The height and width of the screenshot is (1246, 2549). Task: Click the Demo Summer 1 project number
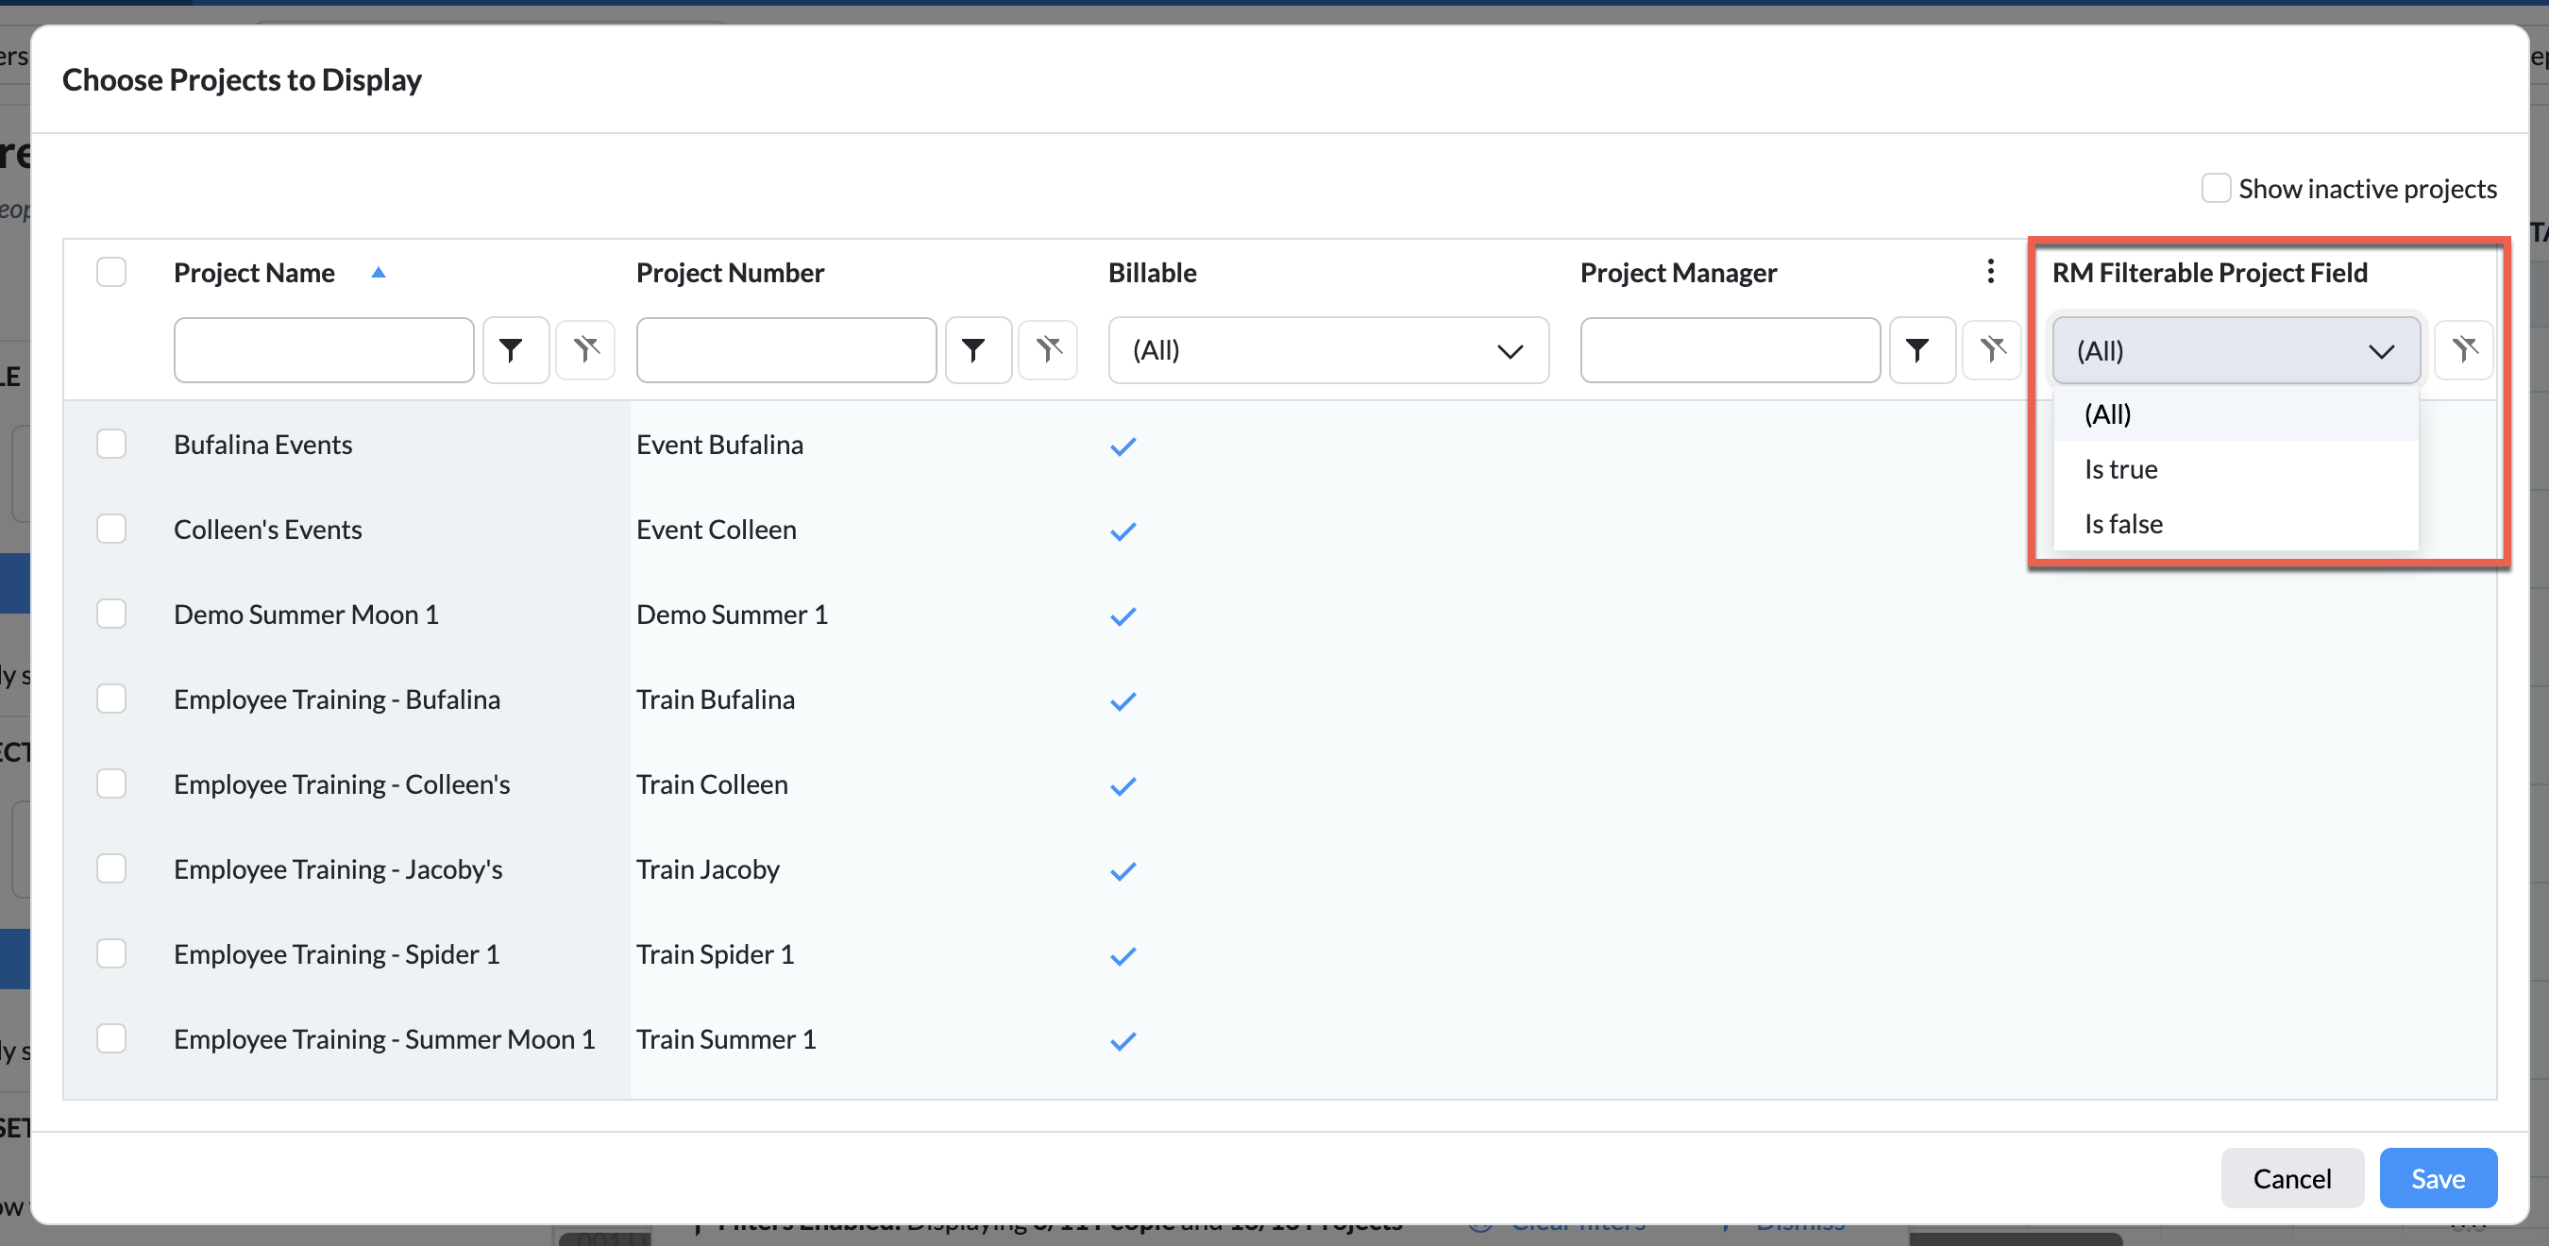[x=733, y=615]
